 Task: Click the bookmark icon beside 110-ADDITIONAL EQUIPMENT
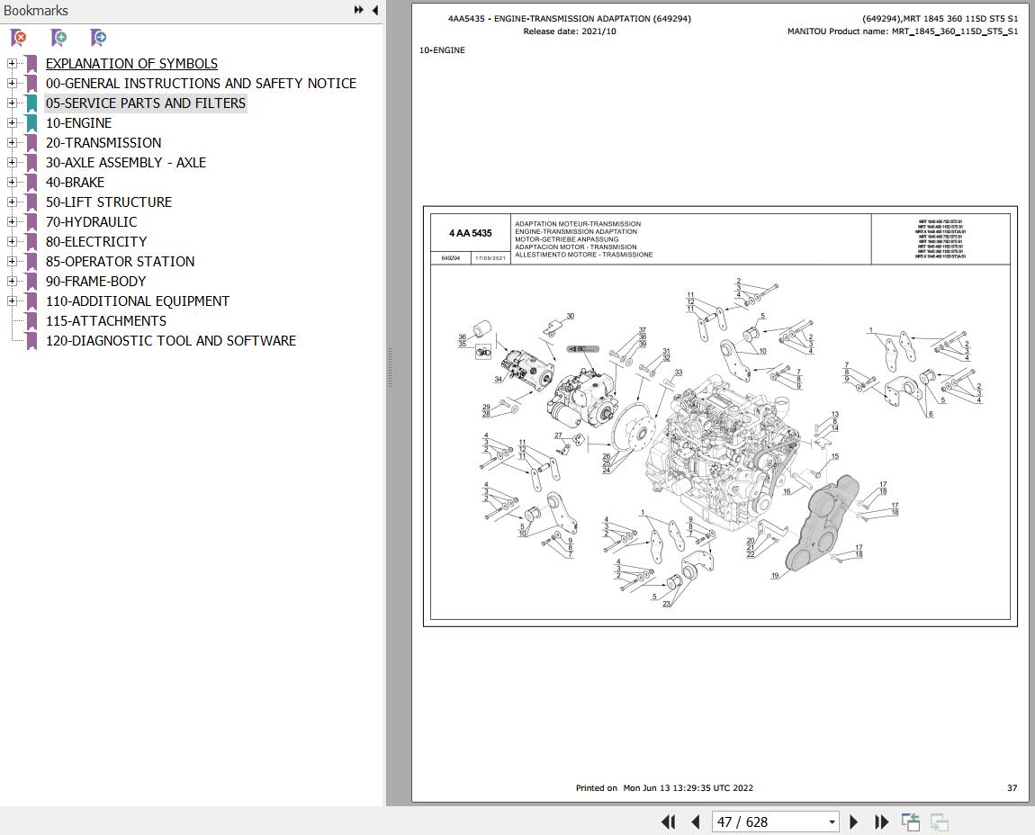pos(31,301)
